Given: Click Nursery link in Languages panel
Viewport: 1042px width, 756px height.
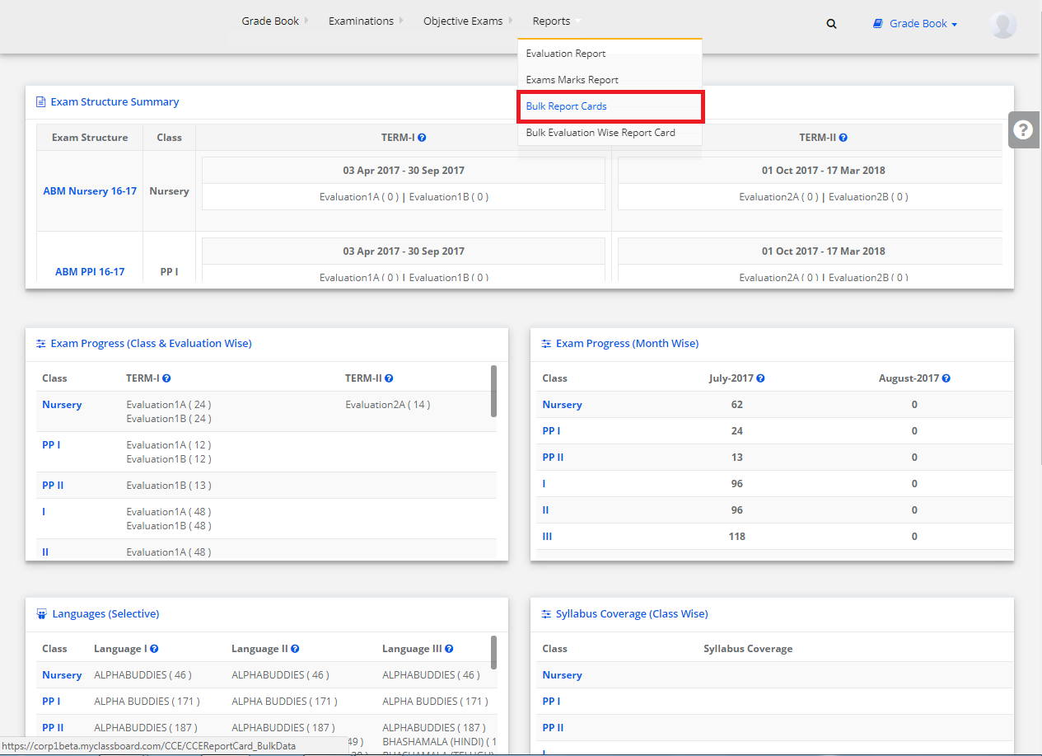Looking at the screenshot, I should [x=62, y=675].
